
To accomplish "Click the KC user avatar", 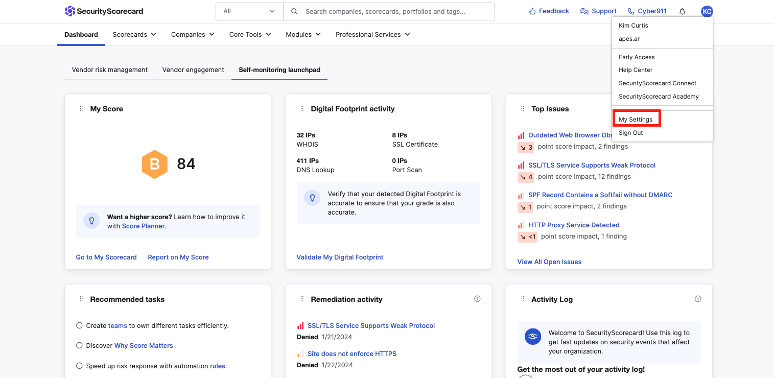I will pos(707,11).
